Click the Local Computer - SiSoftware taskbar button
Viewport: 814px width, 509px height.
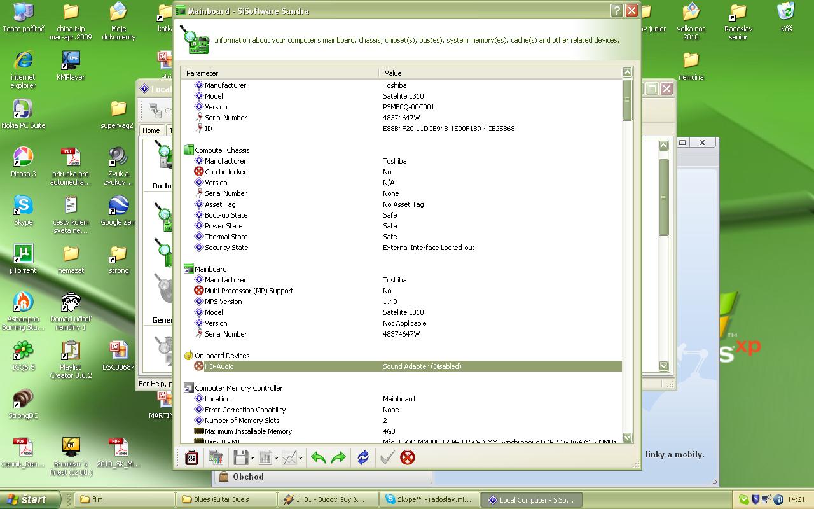tap(532, 499)
